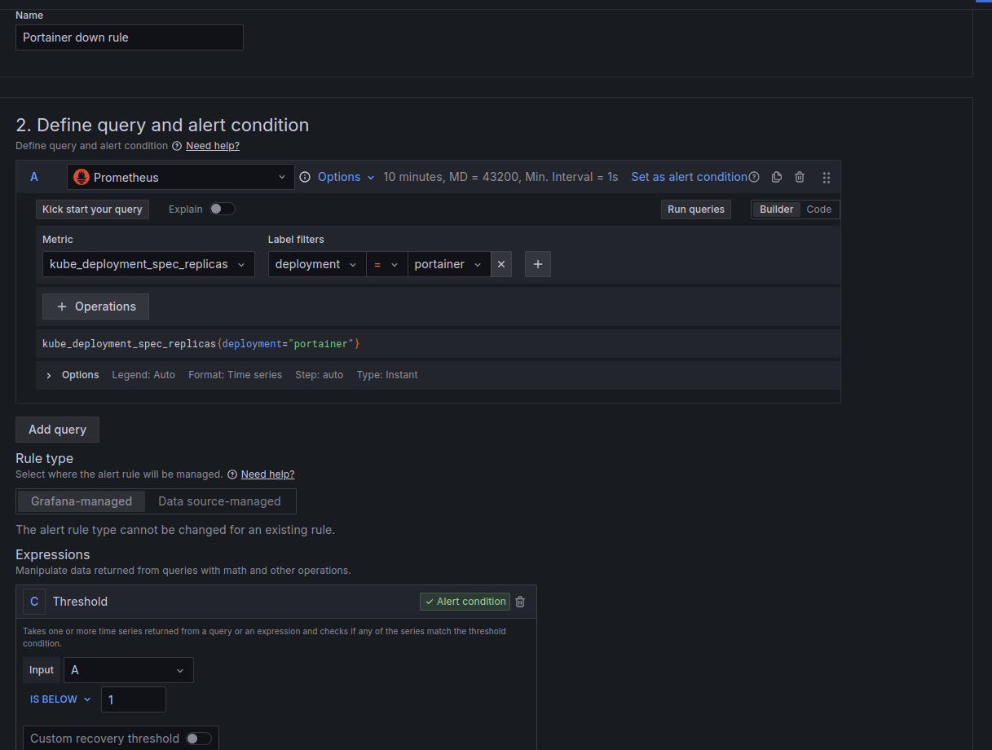Add a new label filter with the plus icon
The width and height of the screenshot is (992, 750).
click(x=537, y=264)
